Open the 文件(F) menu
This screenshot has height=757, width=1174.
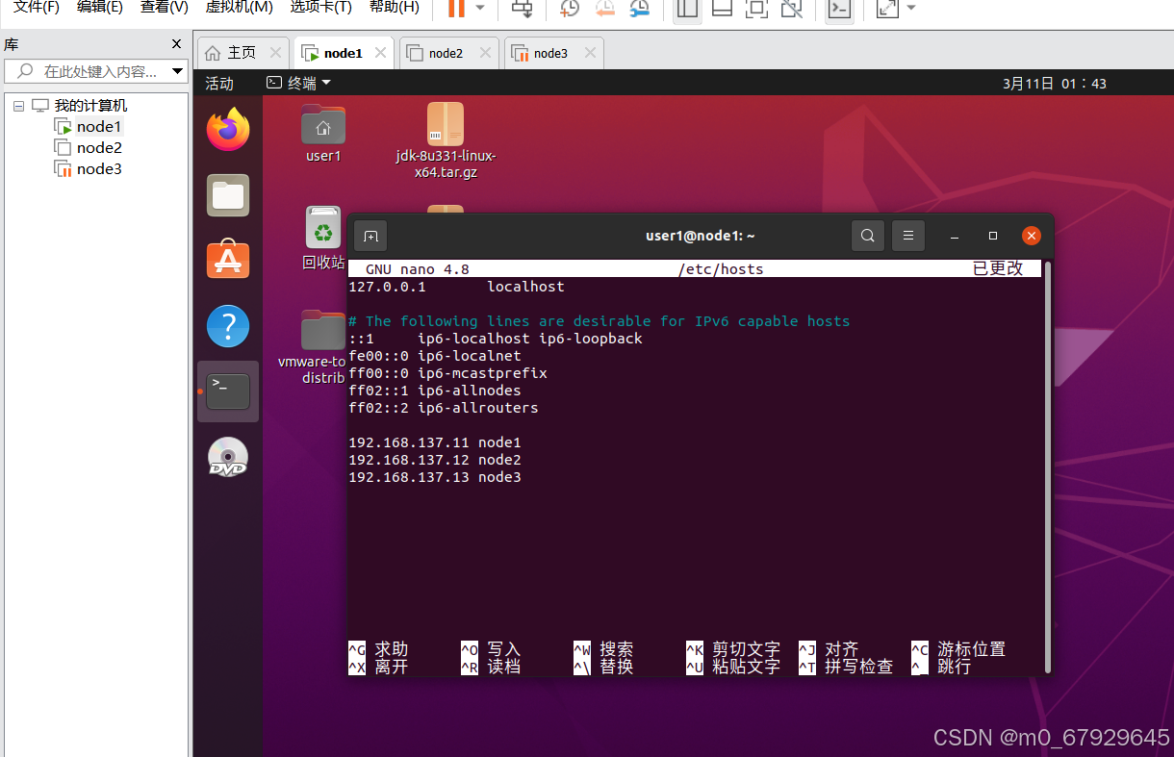[x=37, y=7]
